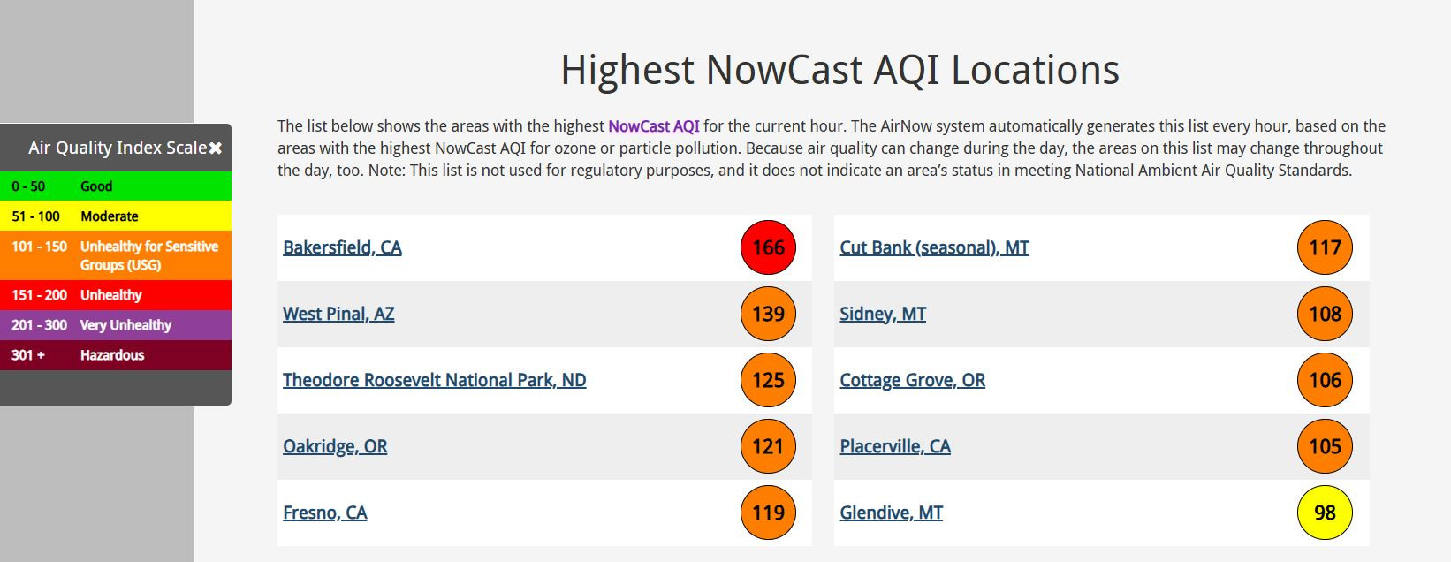
Task: Click the red 166 AQI circle
Action: point(768,247)
